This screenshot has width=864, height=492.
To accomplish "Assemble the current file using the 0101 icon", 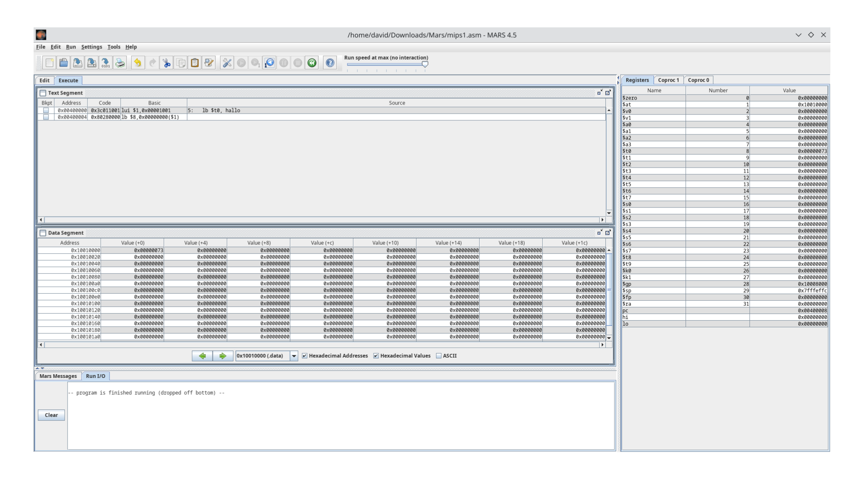I will coord(106,63).
